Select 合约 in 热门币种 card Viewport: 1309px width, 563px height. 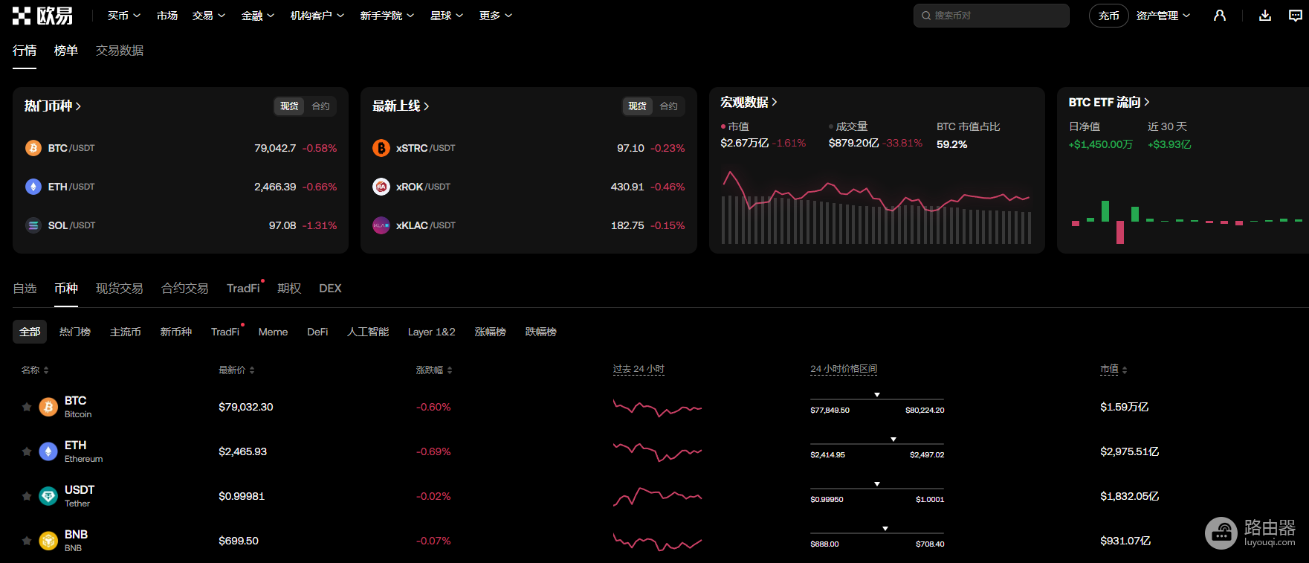click(320, 106)
